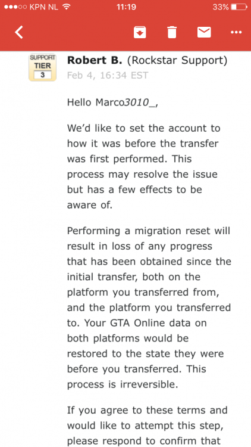Tap the 11:19 clock in status bar

(126, 7)
